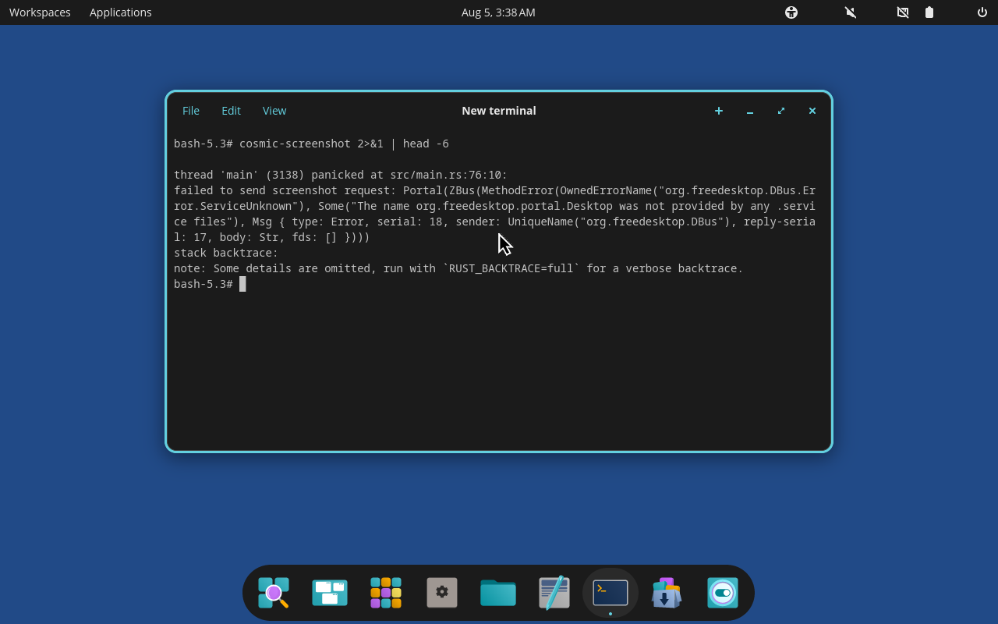The image size is (998, 624).
Task: Close the New terminal window
Action: (x=812, y=111)
